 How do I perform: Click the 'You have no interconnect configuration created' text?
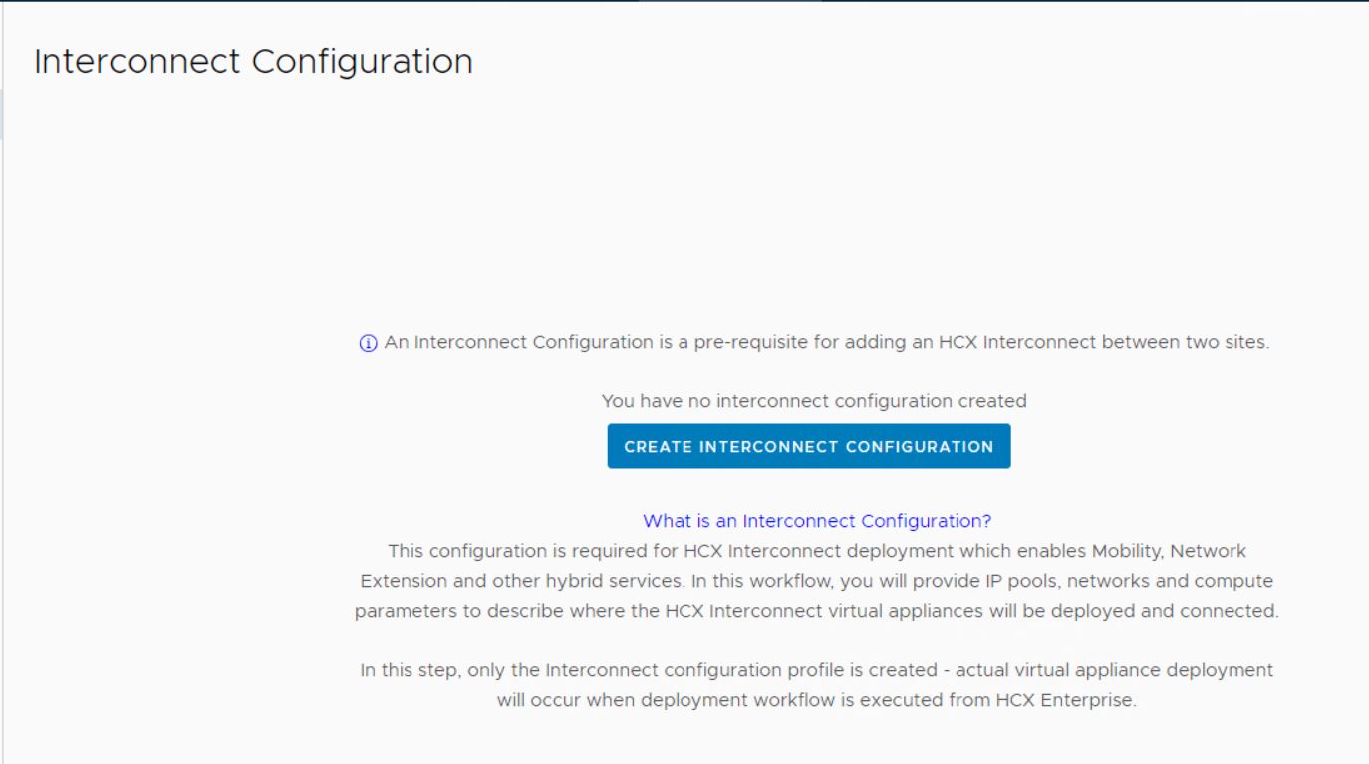813,401
